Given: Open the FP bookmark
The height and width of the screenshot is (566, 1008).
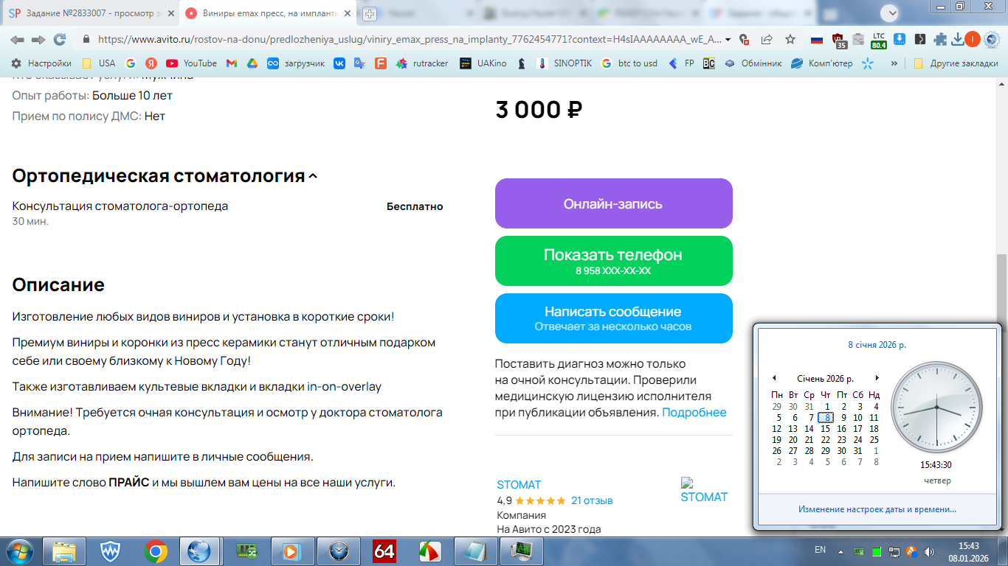Looking at the screenshot, I should tap(681, 63).
